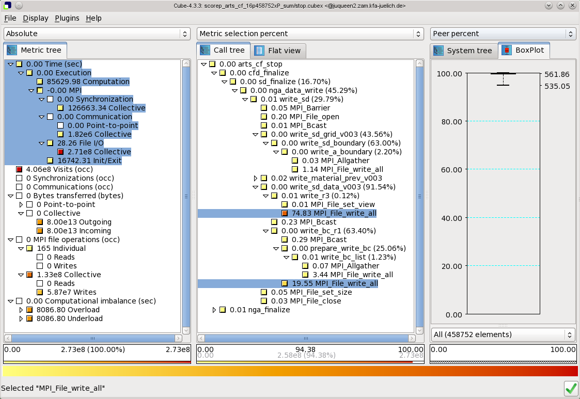Click the box beside 0 Communications (occ)
The height and width of the screenshot is (399, 580).
click(x=19, y=187)
